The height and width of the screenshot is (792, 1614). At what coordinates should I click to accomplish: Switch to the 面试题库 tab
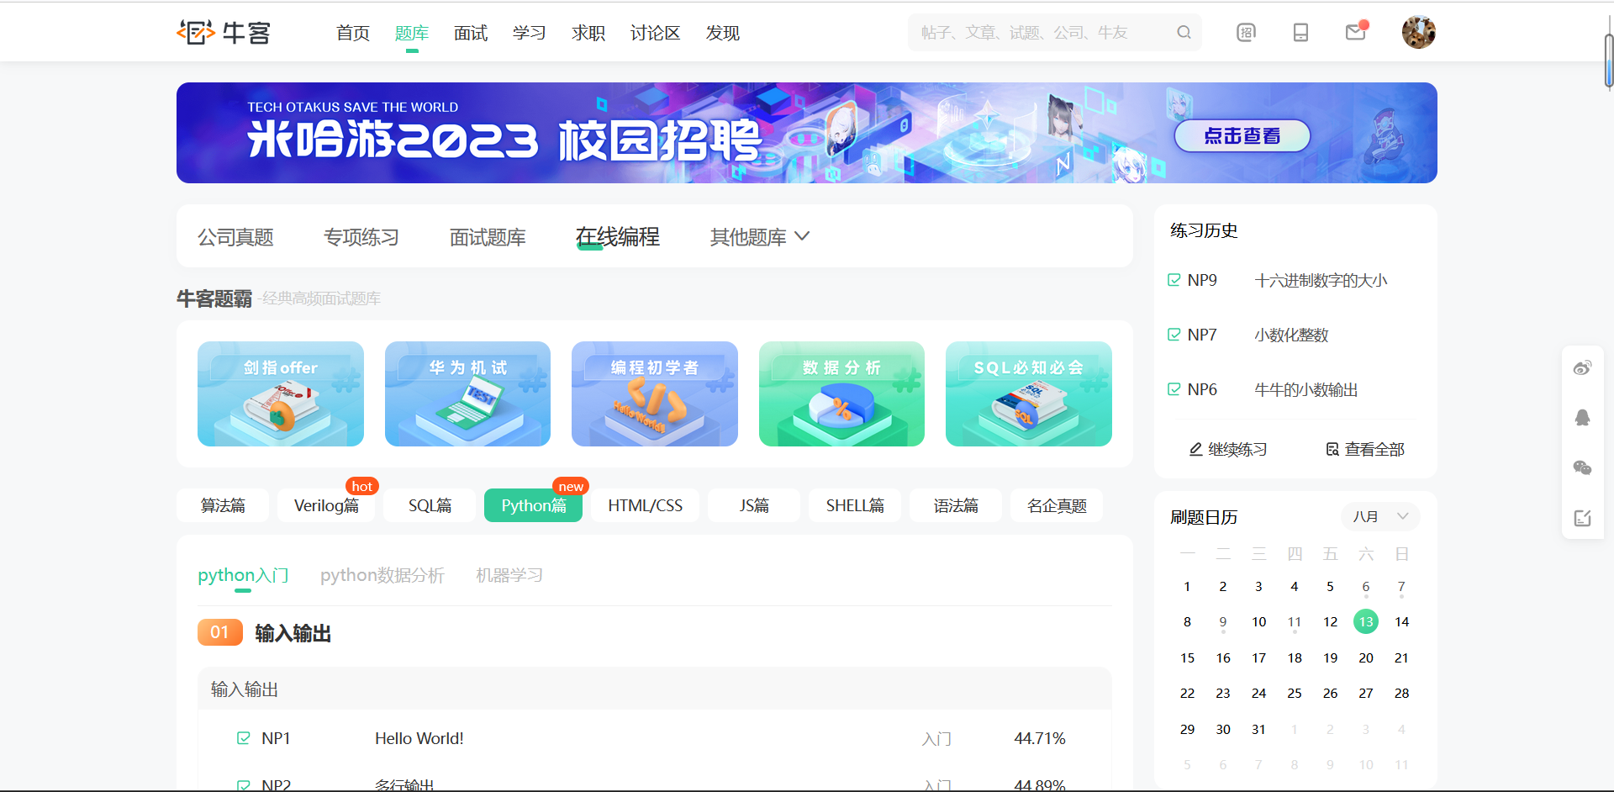pyautogui.click(x=488, y=237)
